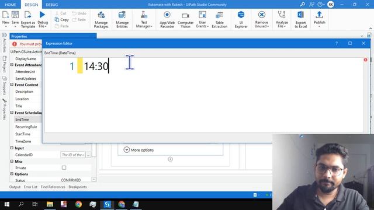This screenshot has width=374, height=210.
Task: Open Manage Entities
Action: [122, 20]
